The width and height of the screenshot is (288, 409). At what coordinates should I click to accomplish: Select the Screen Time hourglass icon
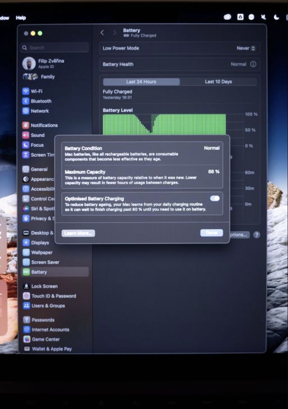(x=25, y=155)
